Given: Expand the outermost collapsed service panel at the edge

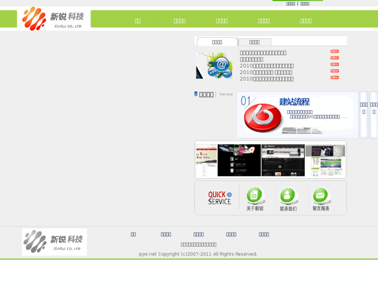Looking at the screenshot, I should [374, 115].
